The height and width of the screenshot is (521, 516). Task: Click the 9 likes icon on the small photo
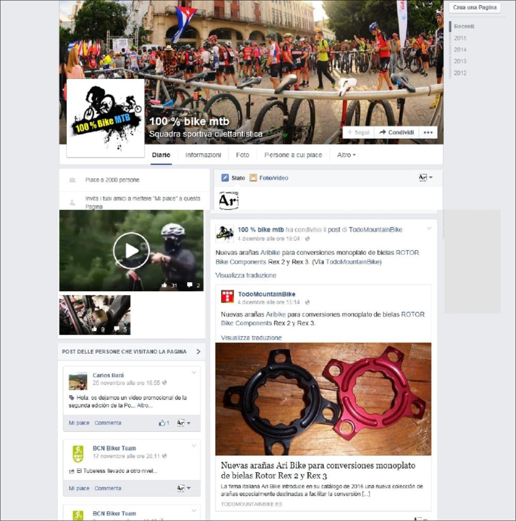pyautogui.click(x=94, y=329)
